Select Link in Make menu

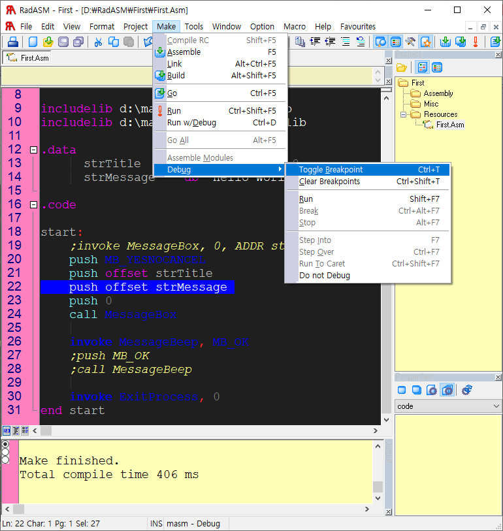click(220, 63)
